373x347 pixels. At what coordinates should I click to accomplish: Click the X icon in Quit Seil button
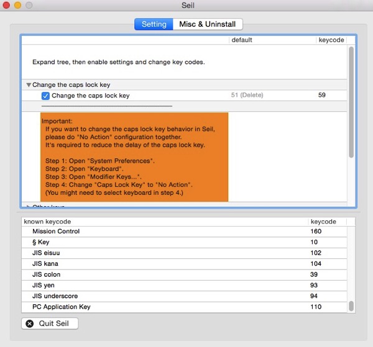click(x=29, y=323)
